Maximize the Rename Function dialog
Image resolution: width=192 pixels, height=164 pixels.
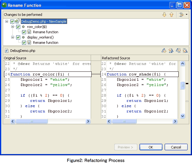coord(180,5)
